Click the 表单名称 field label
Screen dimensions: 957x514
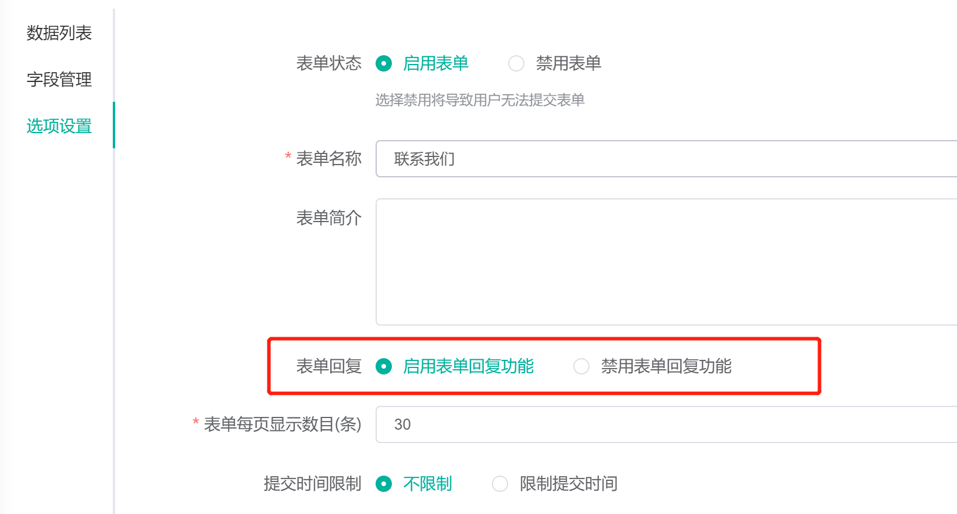(x=328, y=159)
